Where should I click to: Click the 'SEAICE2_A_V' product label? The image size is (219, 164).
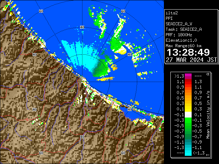(x=179, y=24)
